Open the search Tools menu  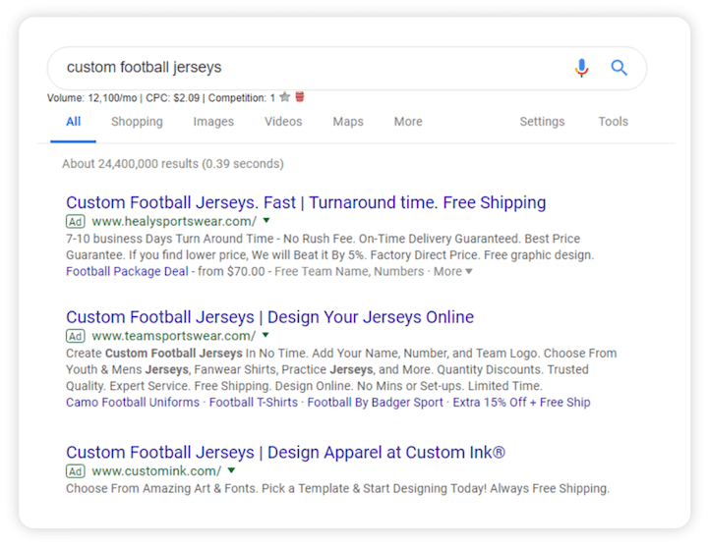(x=614, y=122)
